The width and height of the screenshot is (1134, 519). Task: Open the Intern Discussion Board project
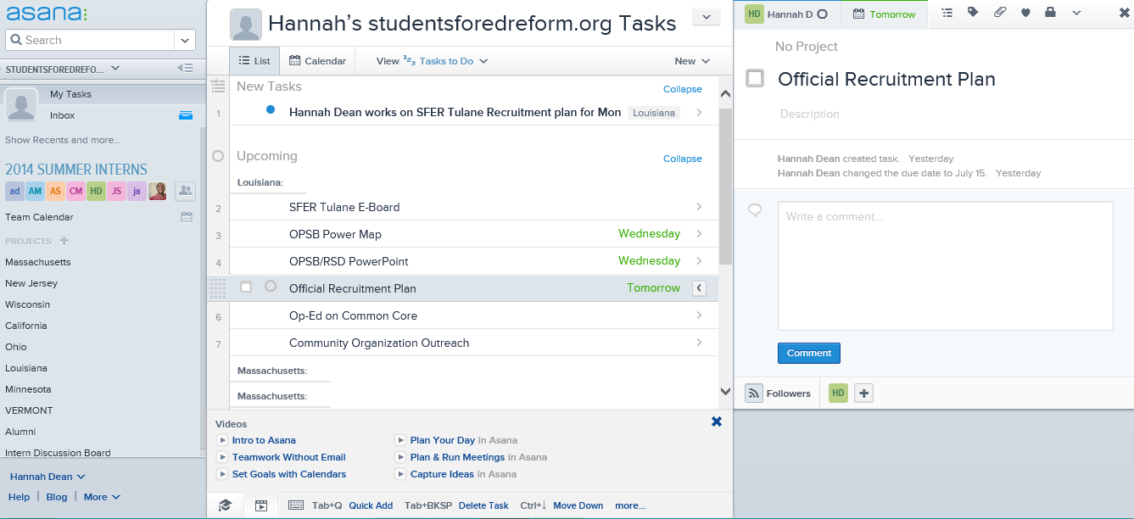point(58,453)
